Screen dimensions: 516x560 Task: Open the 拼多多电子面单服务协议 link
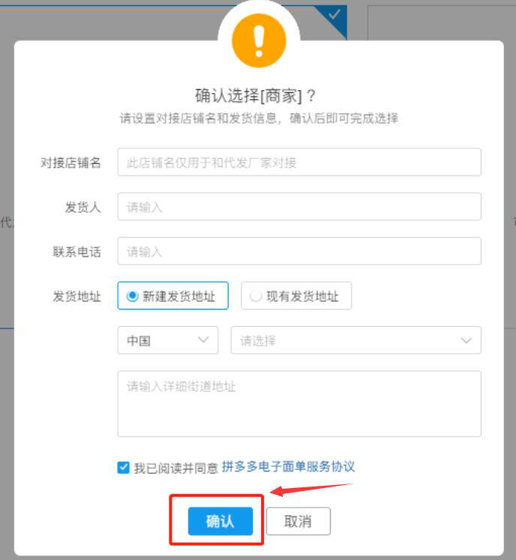[288, 466]
